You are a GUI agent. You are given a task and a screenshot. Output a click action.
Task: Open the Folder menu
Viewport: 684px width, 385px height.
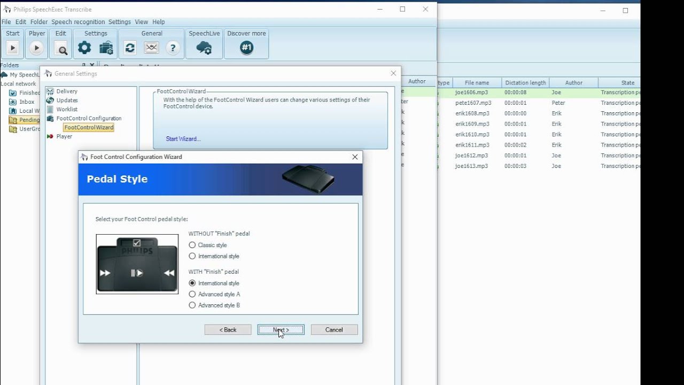39,22
